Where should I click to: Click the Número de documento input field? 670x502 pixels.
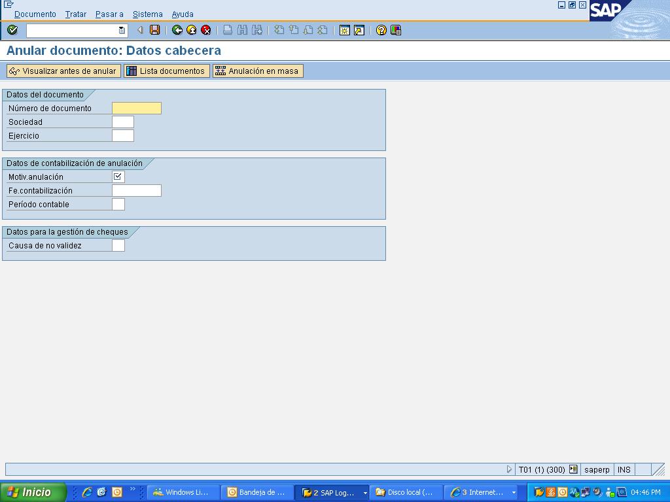pos(137,109)
